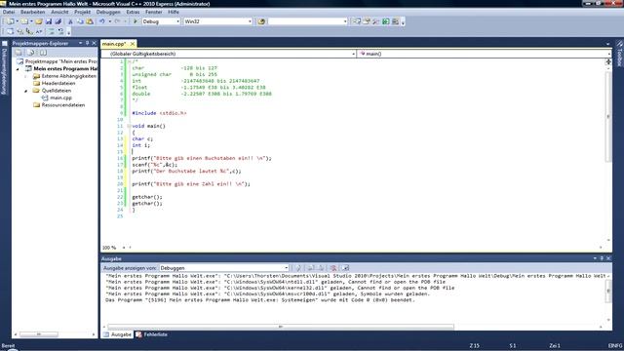Screen dimensions: 624x351
Task: Click the Add New Item toolbar icon
Action: pos(24,21)
